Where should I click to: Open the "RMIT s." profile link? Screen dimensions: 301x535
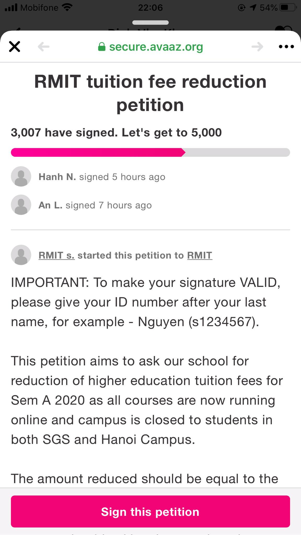[x=57, y=255]
